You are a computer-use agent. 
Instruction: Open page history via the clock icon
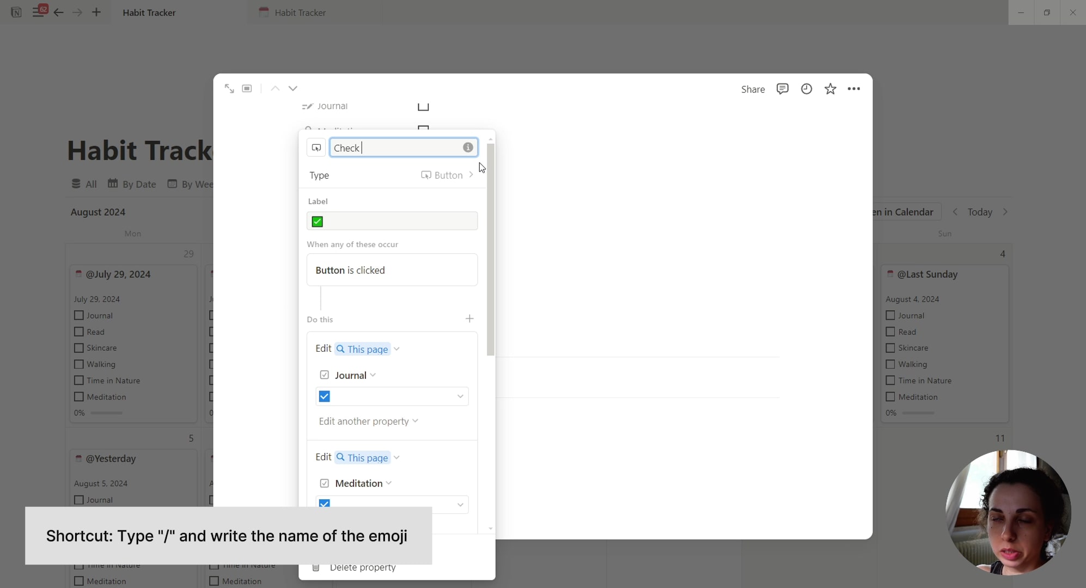(x=806, y=89)
